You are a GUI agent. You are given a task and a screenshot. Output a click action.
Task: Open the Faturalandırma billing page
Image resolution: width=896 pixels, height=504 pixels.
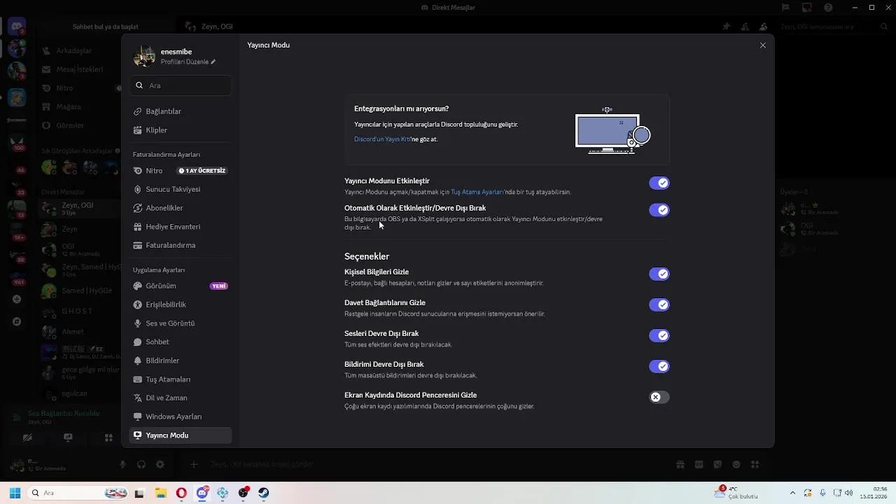pos(181,245)
